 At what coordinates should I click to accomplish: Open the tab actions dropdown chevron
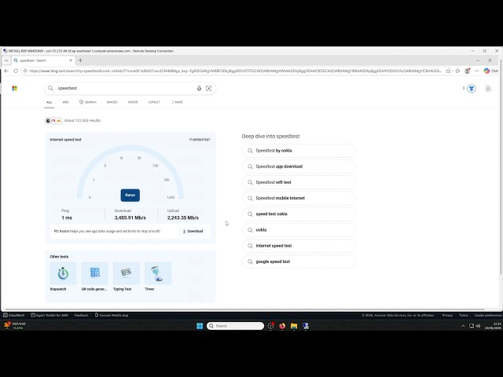click(6, 60)
